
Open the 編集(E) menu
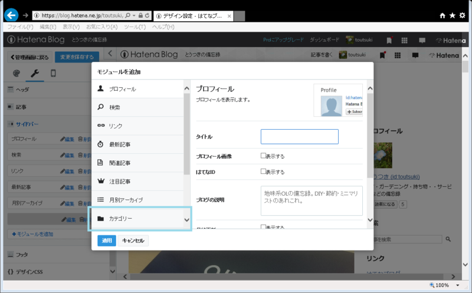tap(48, 27)
